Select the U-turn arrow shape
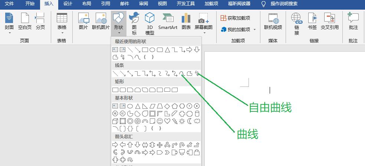The width and height of the screenshot is (365, 166). (x=182, y=145)
